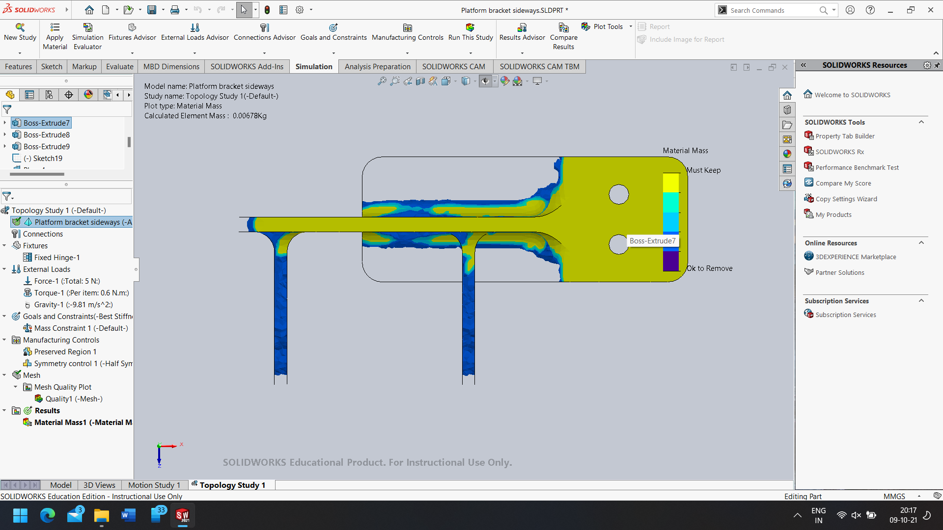This screenshot has height=530, width=943.
Task: Open the DimXpertManager tab
Action: (69, 95)
